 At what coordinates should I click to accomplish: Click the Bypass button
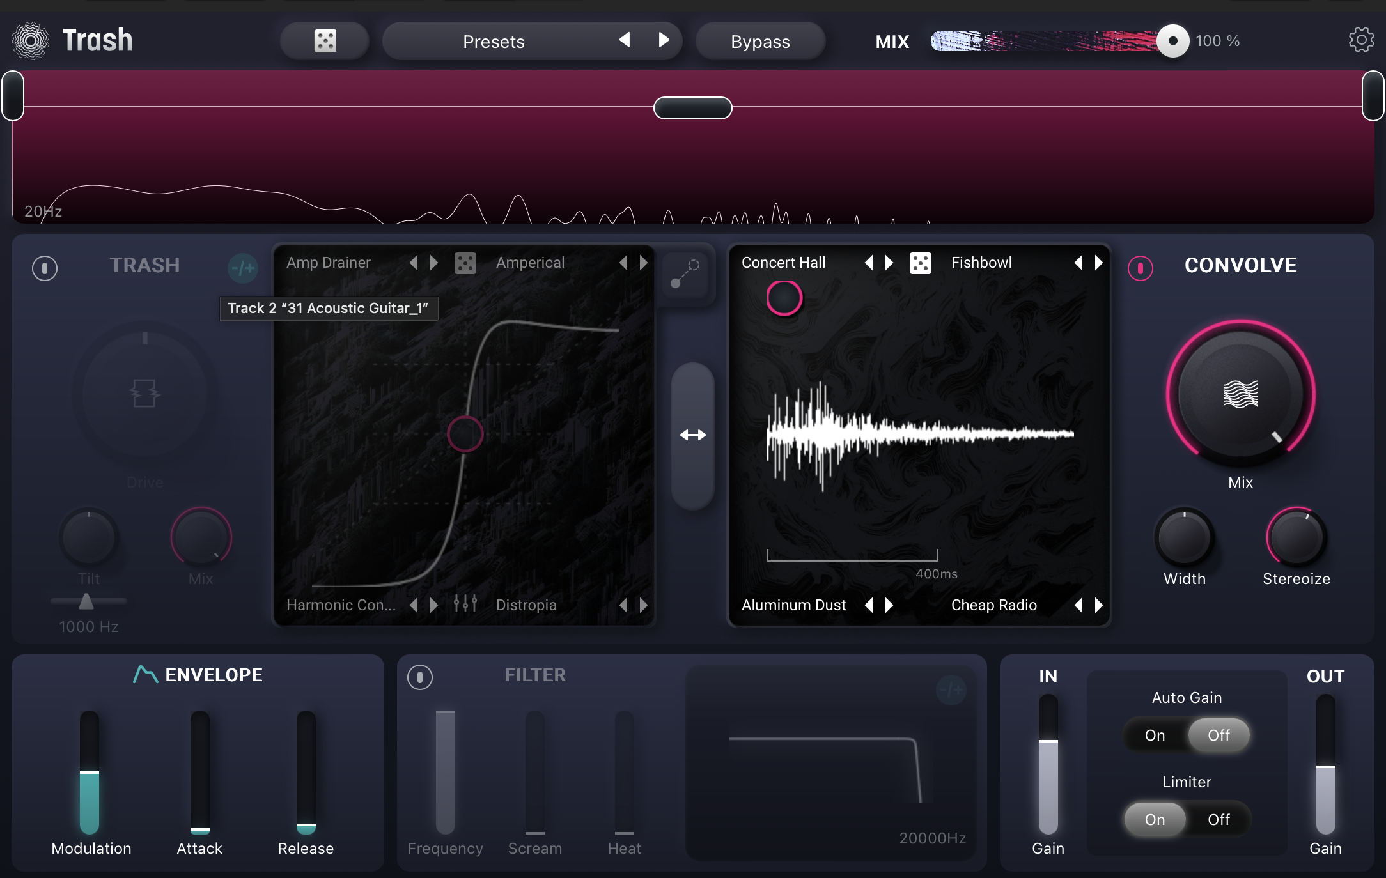[x=760, y=42]
